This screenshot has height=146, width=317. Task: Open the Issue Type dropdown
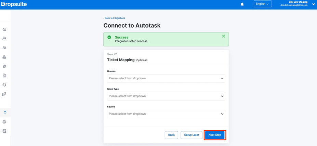tap(166, 96)
